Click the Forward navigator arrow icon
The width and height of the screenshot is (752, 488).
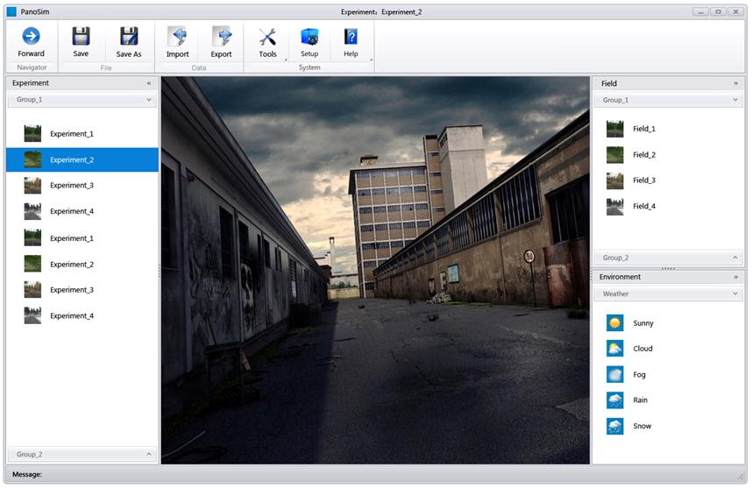click(x=31, y=36)
